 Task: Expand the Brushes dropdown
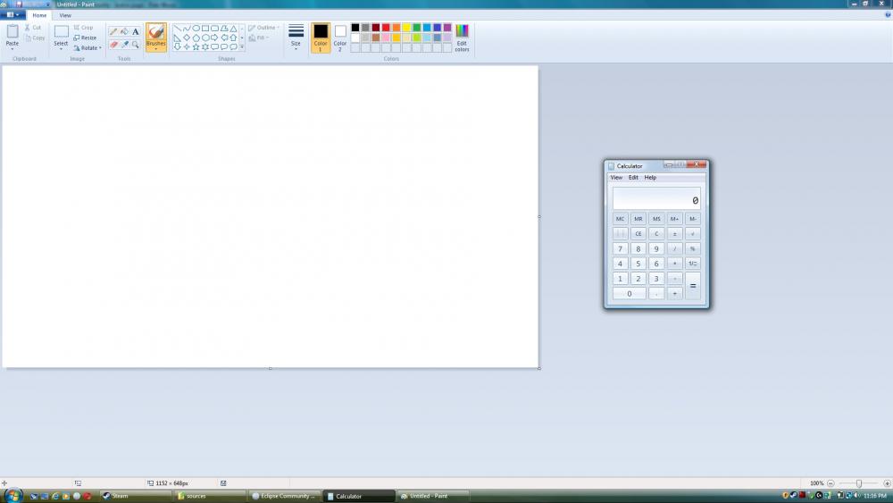pyautogui.click(x=156, y=48)
